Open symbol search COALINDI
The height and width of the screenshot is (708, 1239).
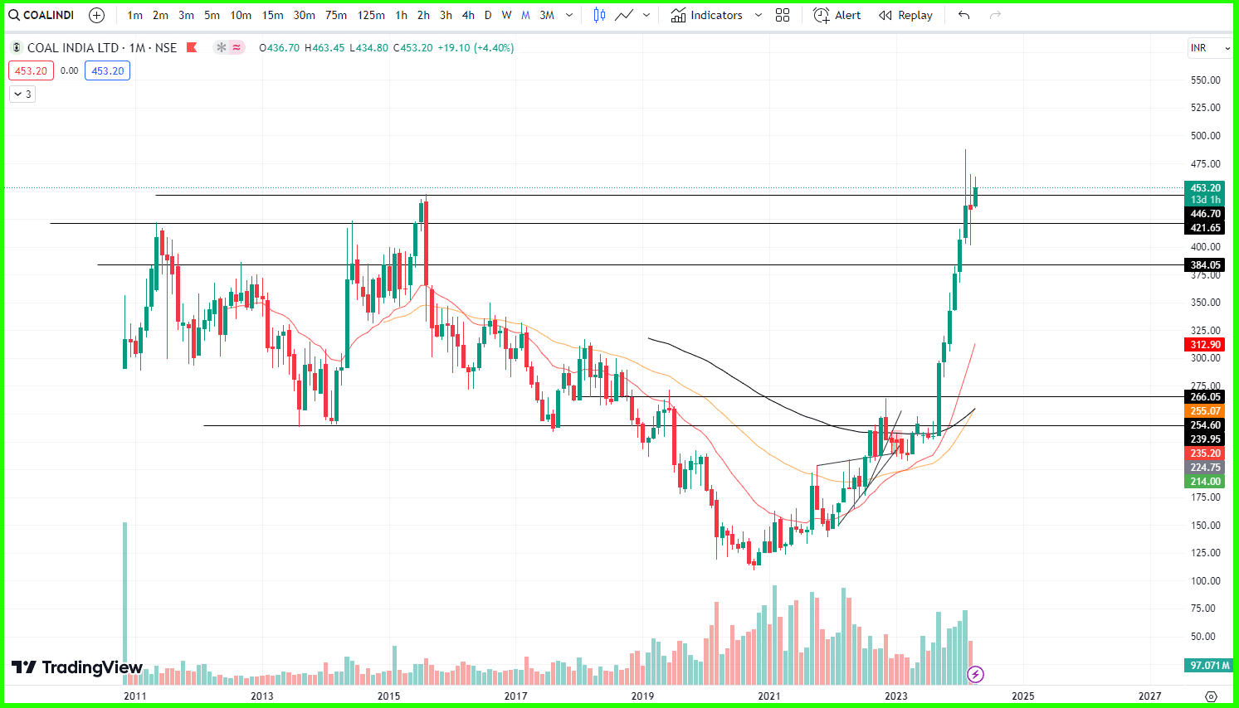pyautogui.click(x=41, y=15)
